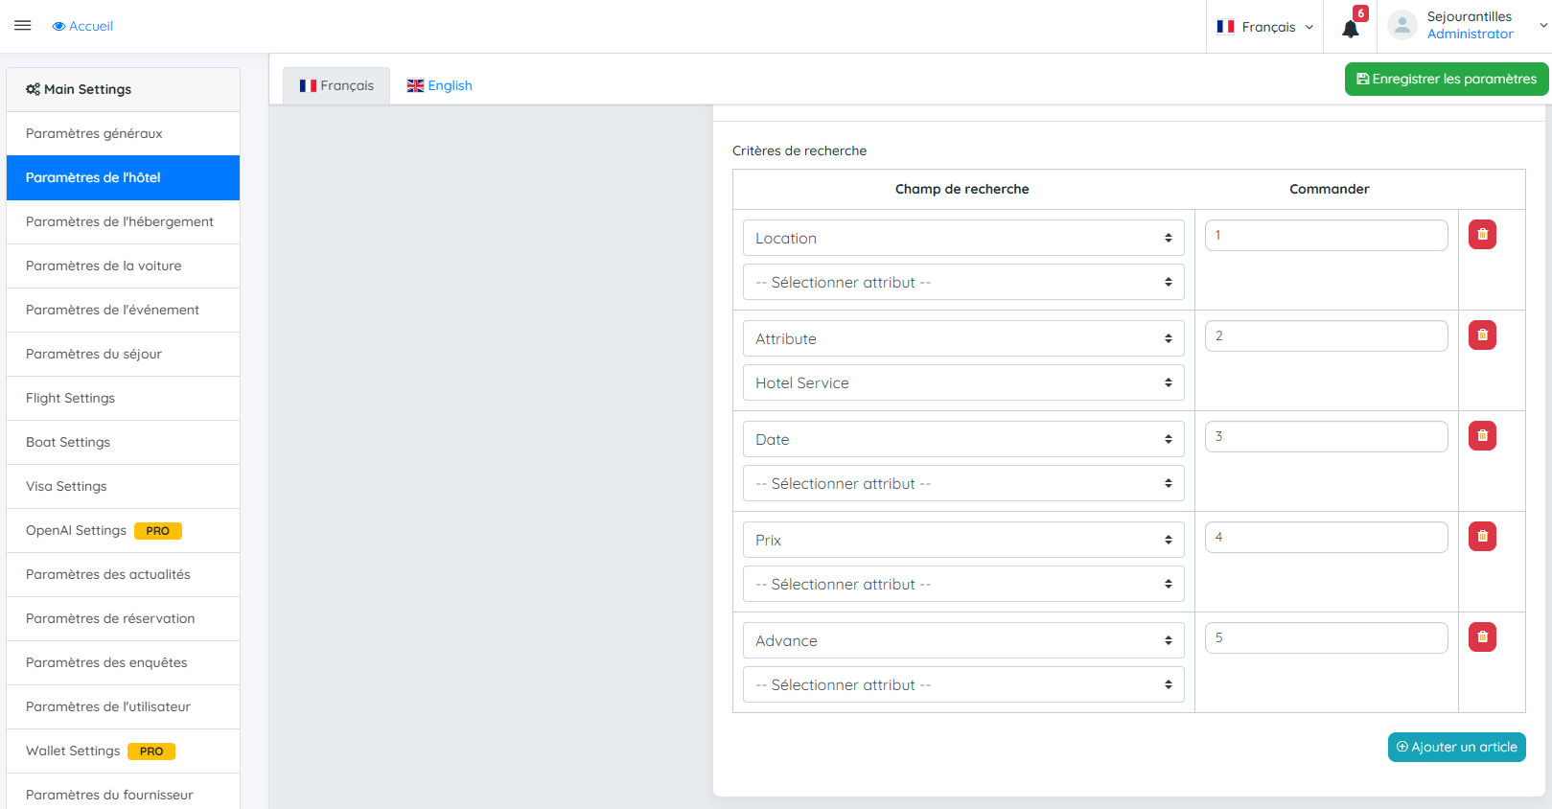Follow the Accueil link

click(83, 26)
